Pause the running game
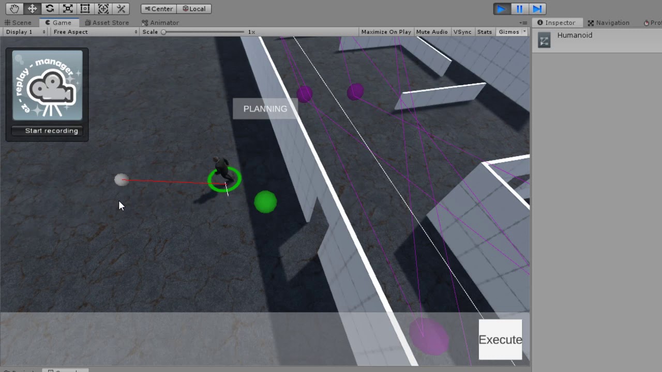Viewport: 662px width, 372px height. tap(519, 9)
